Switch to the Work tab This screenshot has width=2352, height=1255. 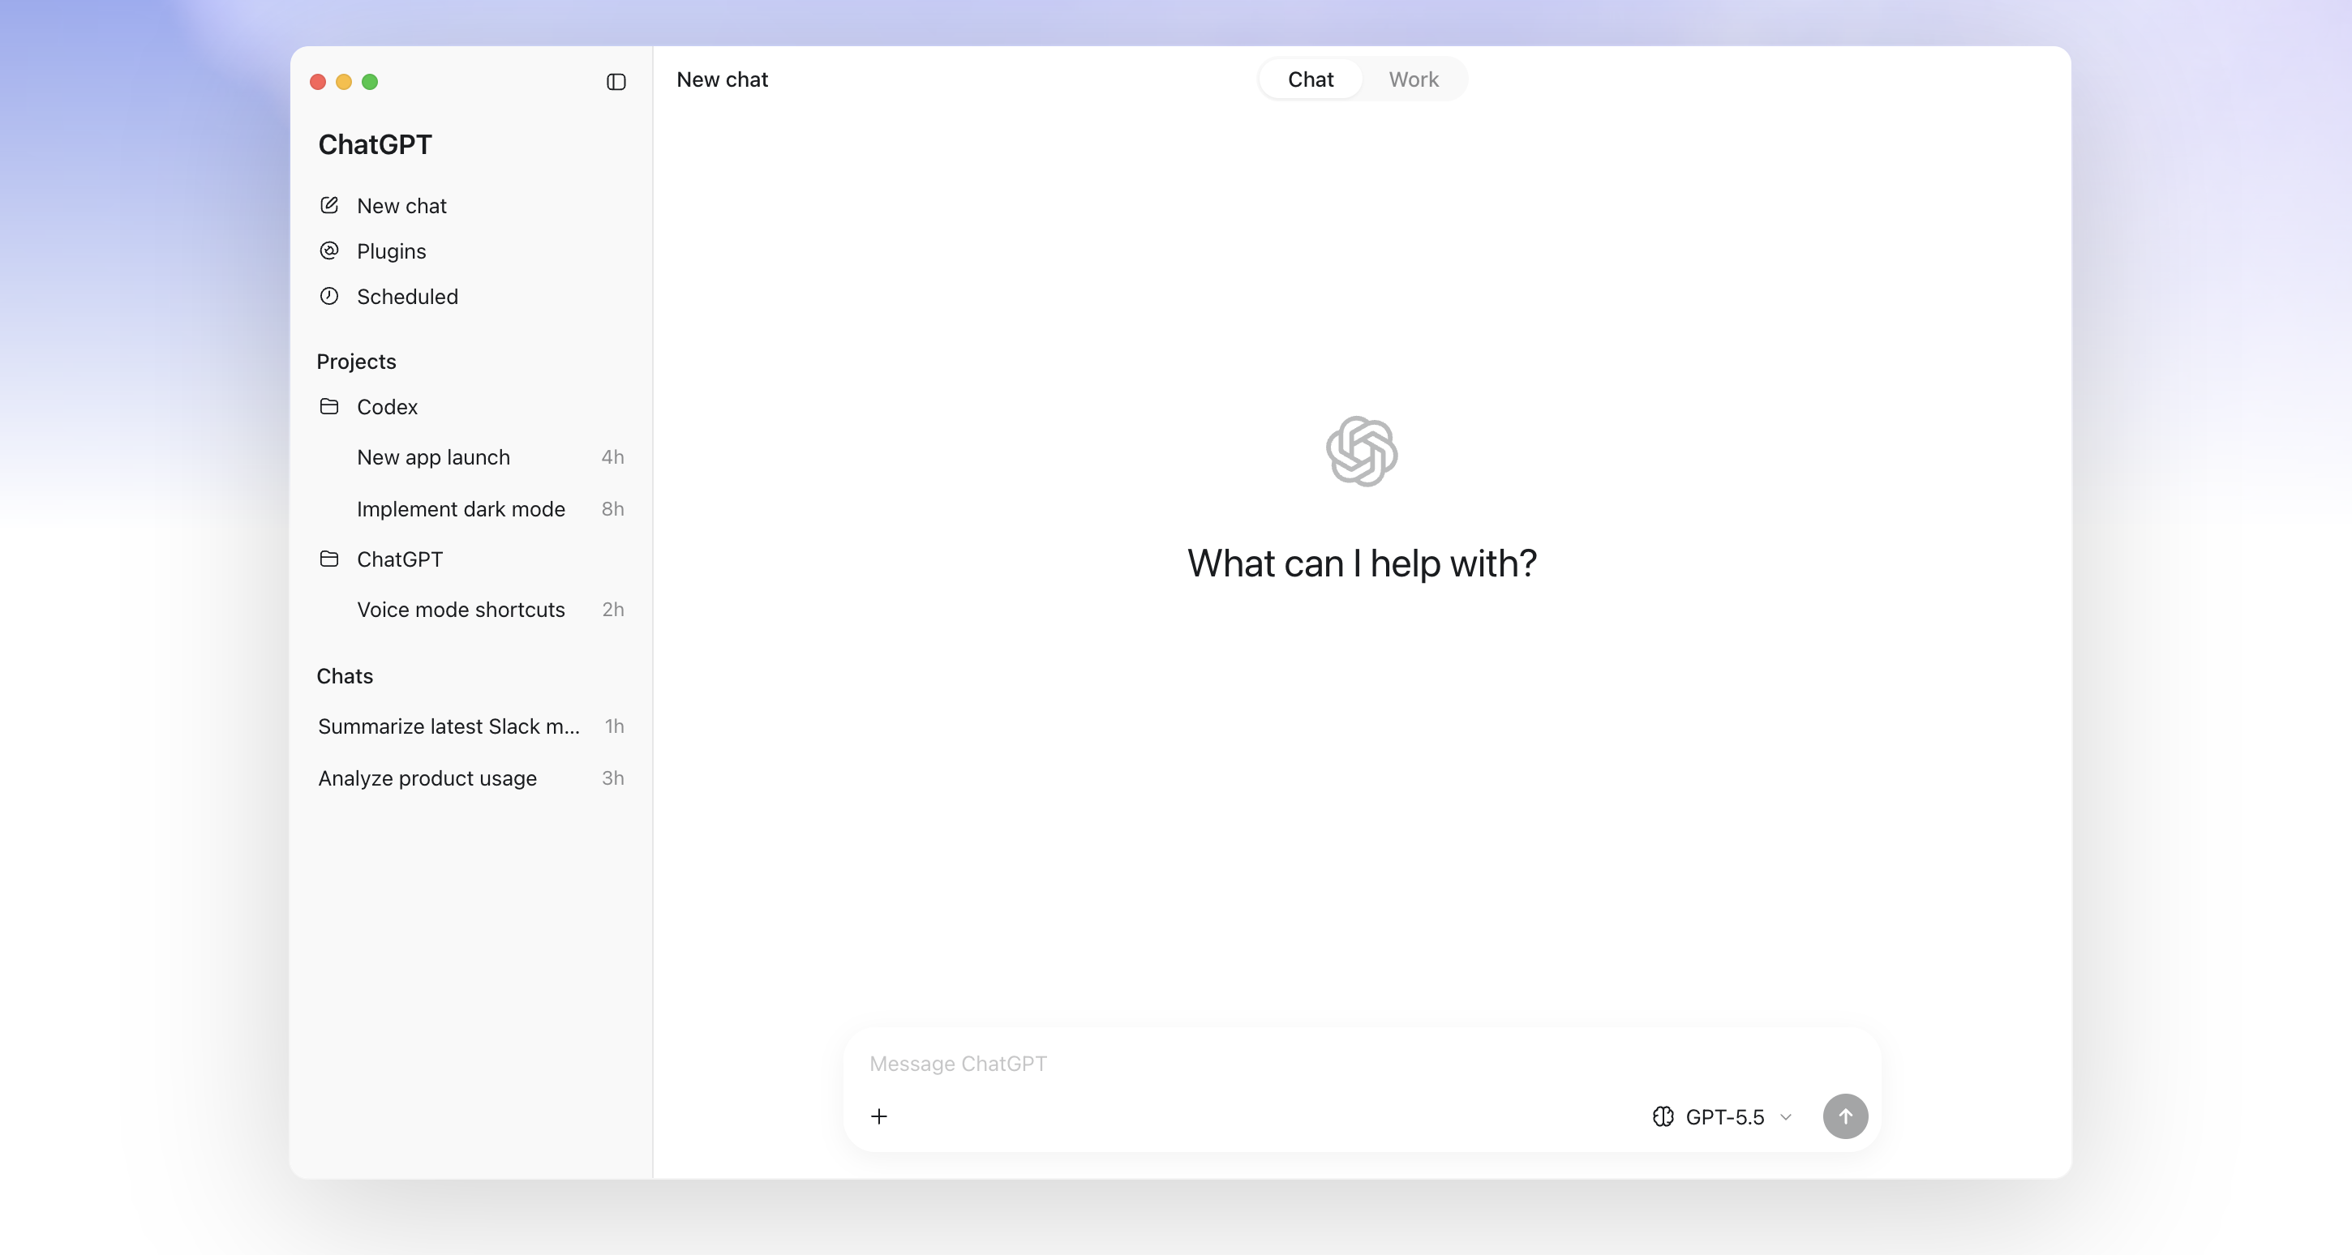pyautogui.click(x=1414, y=79)
